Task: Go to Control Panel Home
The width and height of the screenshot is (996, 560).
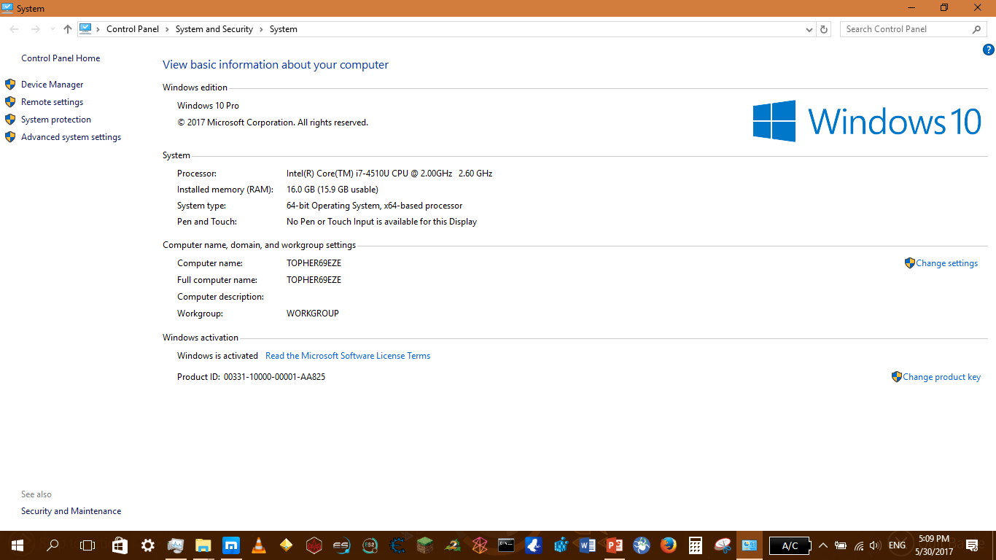Action: pos(61,58)
